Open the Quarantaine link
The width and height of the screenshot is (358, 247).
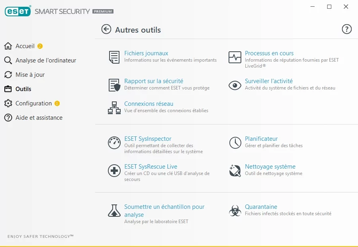(x=261, y=207)
